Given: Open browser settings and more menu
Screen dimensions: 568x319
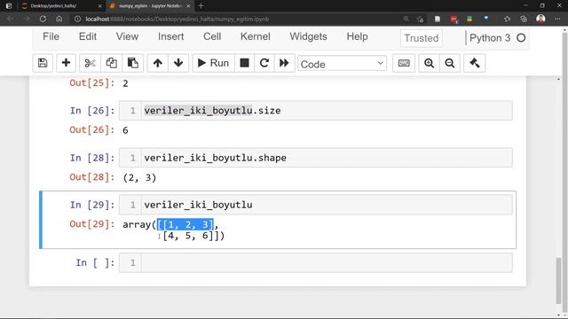Looking at the screenshot, I should 557,19.
